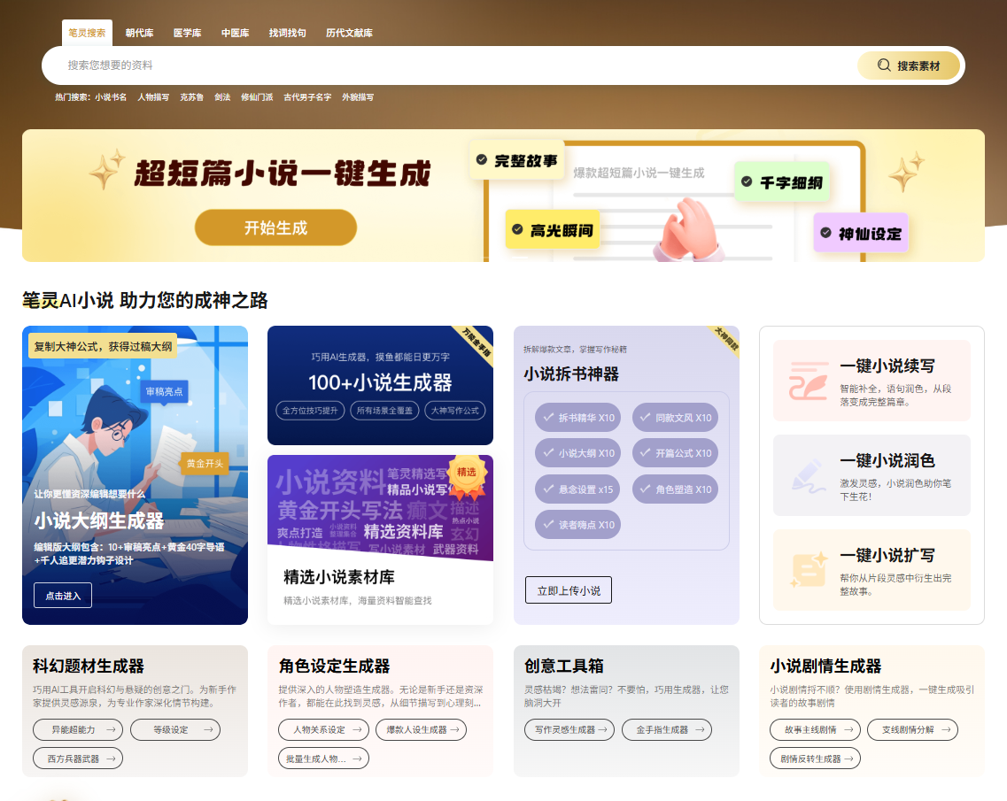
Task: Click the 创意工具箱 heading
Action: pos(564,666)
